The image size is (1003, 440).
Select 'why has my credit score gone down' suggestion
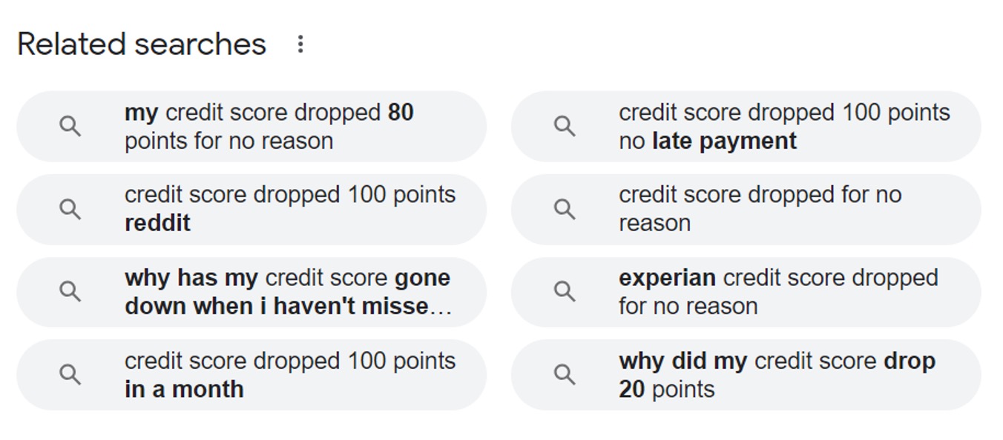pos(287,292)
